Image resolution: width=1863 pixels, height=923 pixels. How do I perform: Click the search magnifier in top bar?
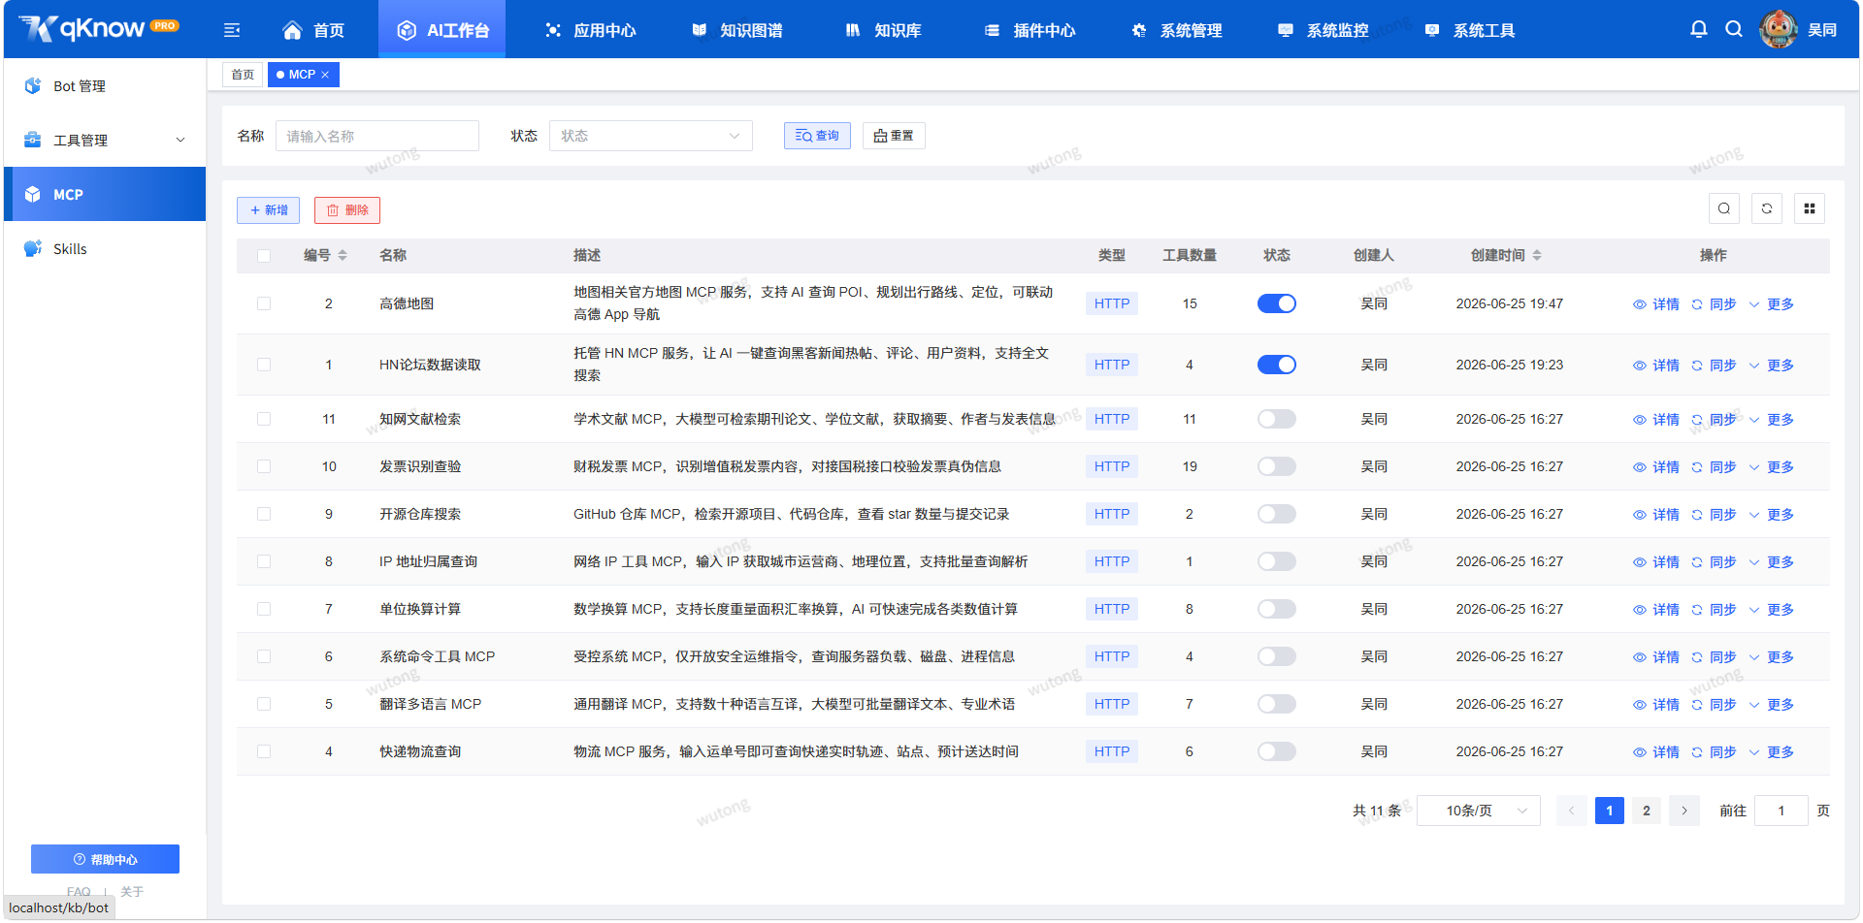pos(1734,29)
